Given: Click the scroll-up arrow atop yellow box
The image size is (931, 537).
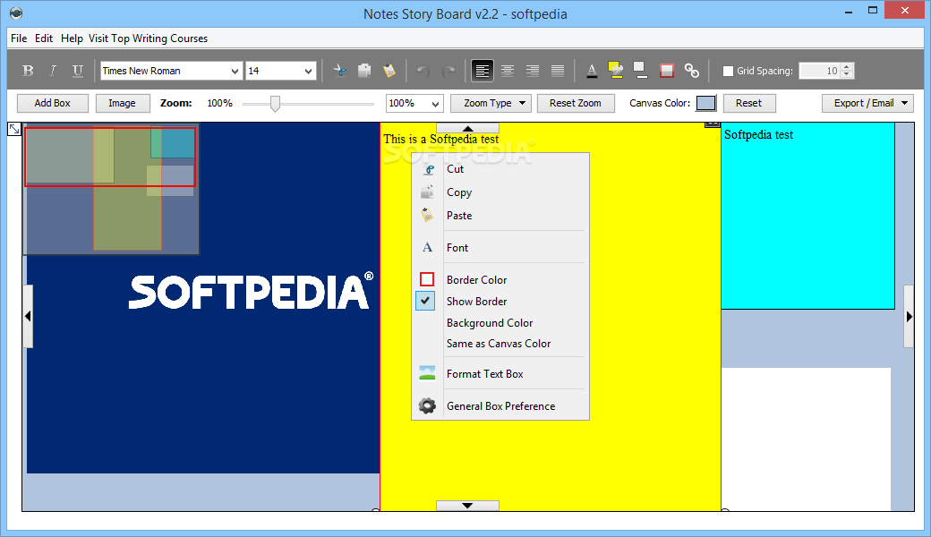Looking at the screenshot, I should (468, 128).
